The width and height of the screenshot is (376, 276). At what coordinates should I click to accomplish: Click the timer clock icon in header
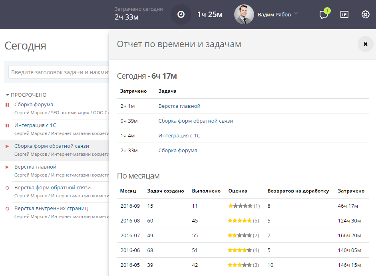tap(181, 14)
